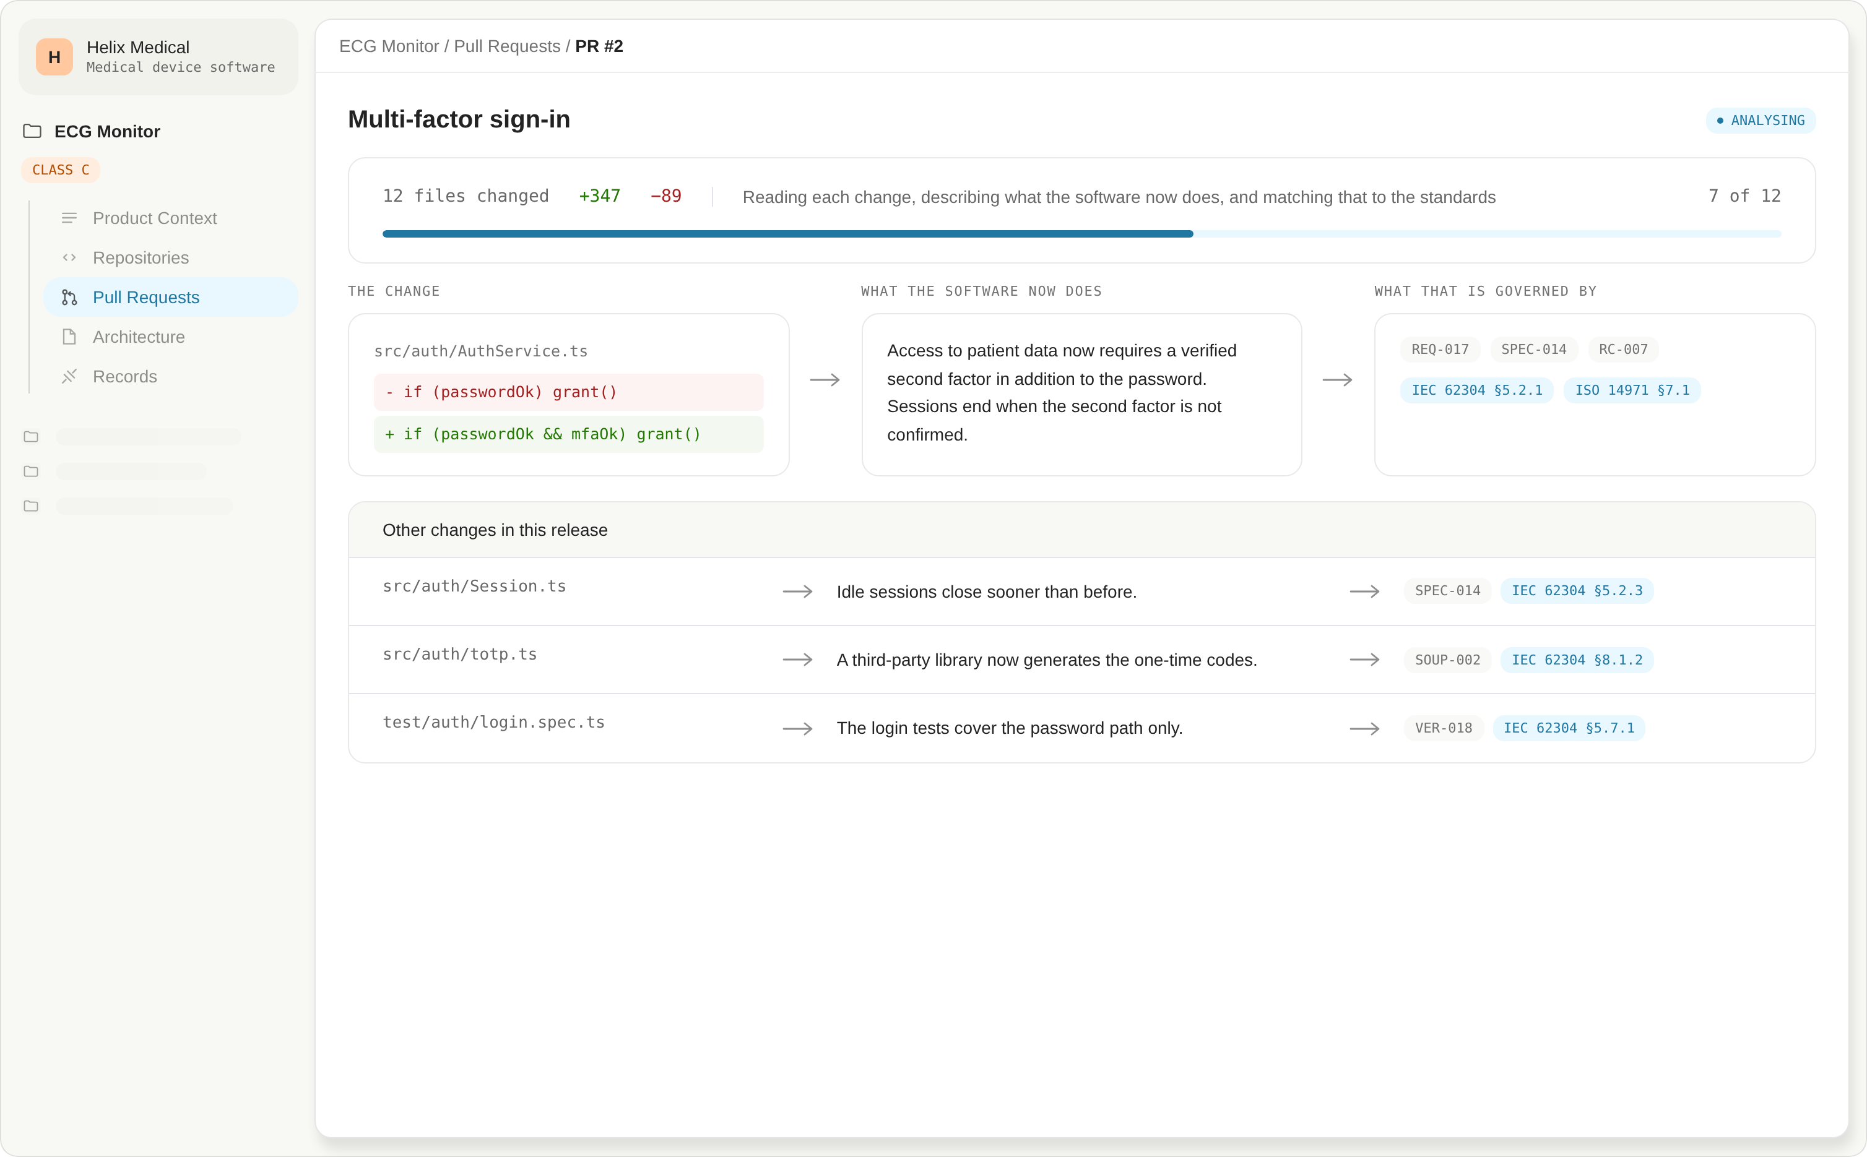The height and width of the screenshot is (1157, 1867).
Task: Click the 7 of 12 counter
Action: tap(1744, 196)
